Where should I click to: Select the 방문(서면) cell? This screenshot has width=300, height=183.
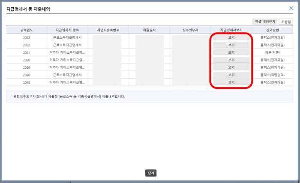[x=273, y=52]
